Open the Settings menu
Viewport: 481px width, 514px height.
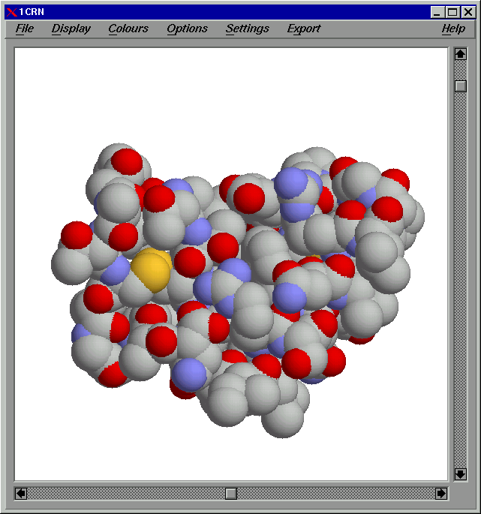[x=247, y=29]
